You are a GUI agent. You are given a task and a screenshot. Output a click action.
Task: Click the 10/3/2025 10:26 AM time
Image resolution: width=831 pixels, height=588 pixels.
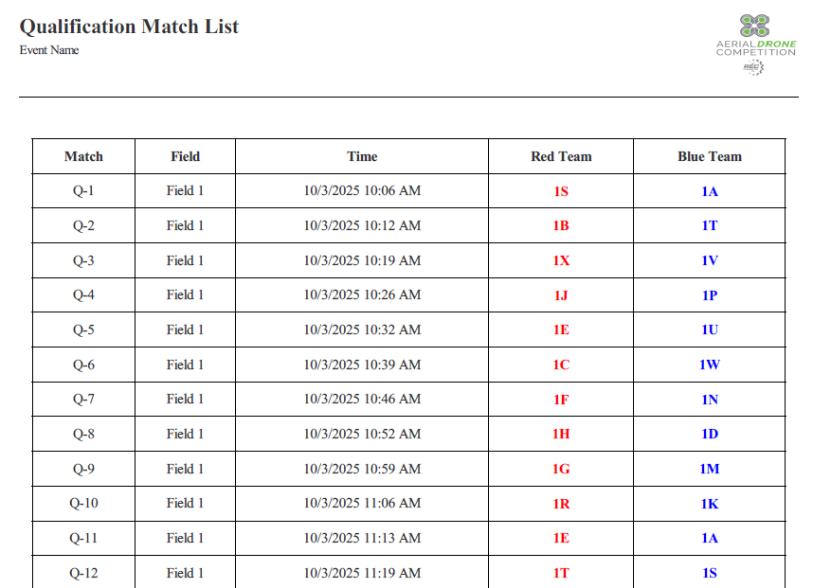362,294
